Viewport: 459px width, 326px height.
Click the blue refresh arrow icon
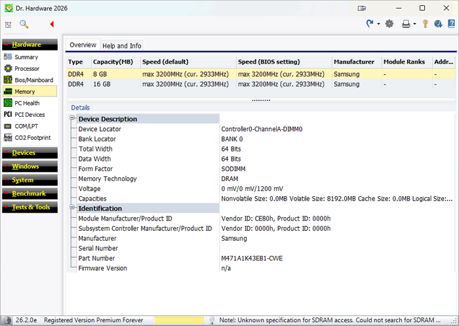pyautogui.click(x=370, y=24)
